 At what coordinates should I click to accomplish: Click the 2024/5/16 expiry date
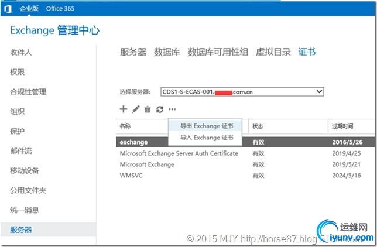click(347, 176)
